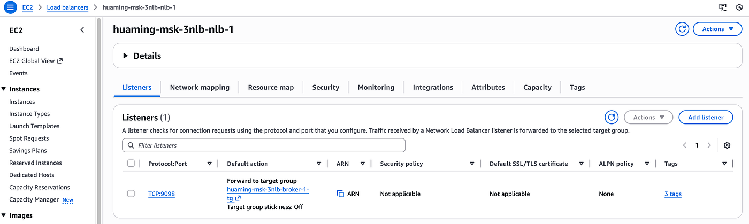Image resolution: width=749 pixels, height=224 pixels.
Task: Sort by Security policy column
Action: [x=472, y=164]
